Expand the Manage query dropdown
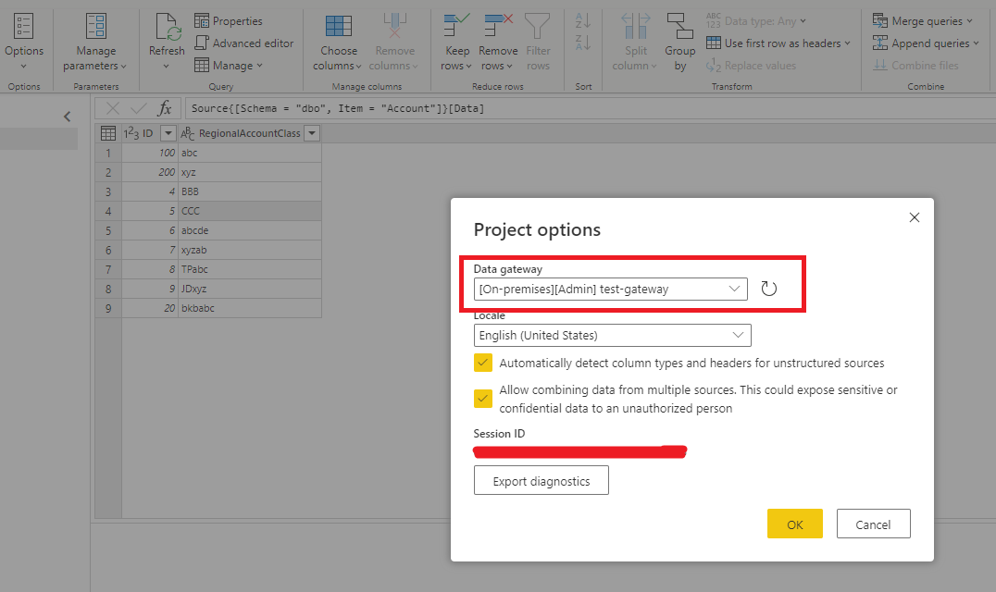The image size is (996, 592). [x=229, y=66]
